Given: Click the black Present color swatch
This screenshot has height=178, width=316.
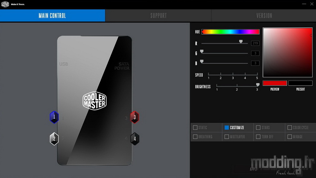Looking at the screenshot, I should 300,83.
